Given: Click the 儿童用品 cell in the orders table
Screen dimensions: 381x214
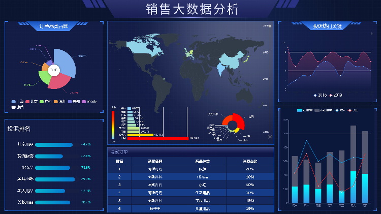Looking at the screenshot, I should [202, 208].
